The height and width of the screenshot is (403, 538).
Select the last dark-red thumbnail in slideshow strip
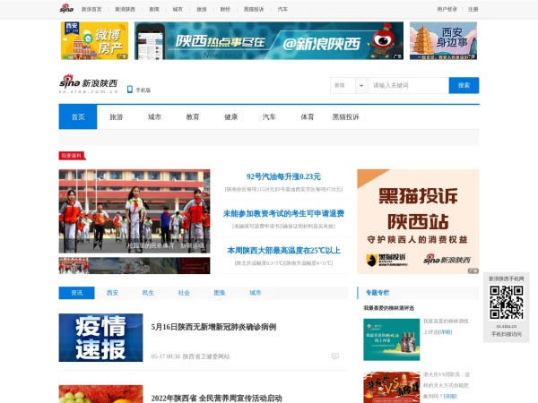(195, 266)
